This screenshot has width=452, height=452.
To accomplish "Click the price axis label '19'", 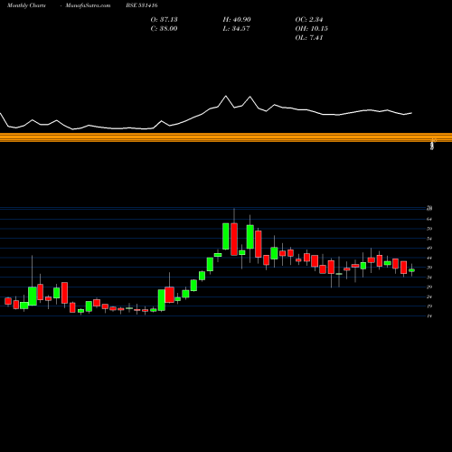I will pos(429,306).
